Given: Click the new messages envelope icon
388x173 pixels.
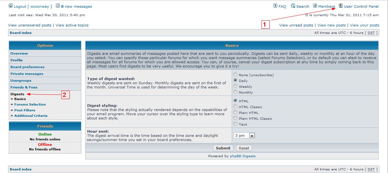Looking at the screenshot, I should [x=58, y=6].
